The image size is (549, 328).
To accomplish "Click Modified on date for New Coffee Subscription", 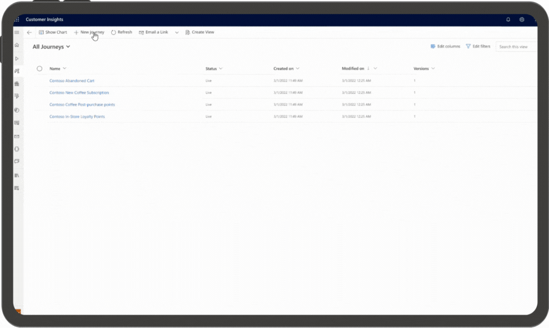I will 356,93.
